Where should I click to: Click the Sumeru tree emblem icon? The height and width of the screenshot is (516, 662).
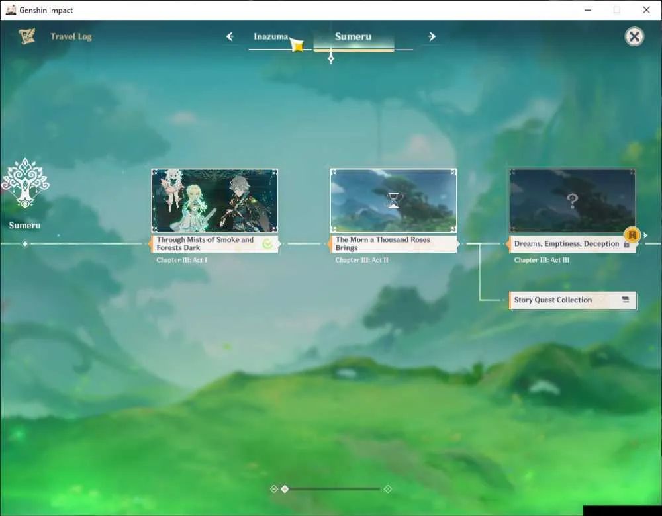point(25,183)
